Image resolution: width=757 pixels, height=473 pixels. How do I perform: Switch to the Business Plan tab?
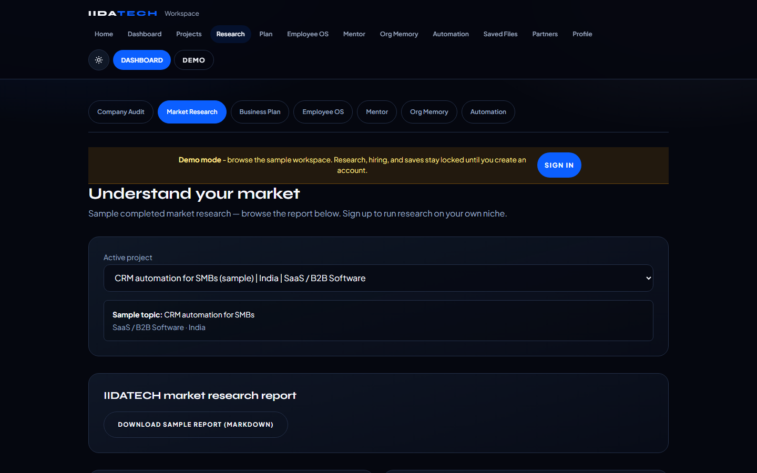260,112
